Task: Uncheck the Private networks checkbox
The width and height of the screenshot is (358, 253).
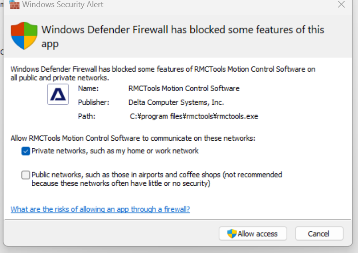Action: 26,151
